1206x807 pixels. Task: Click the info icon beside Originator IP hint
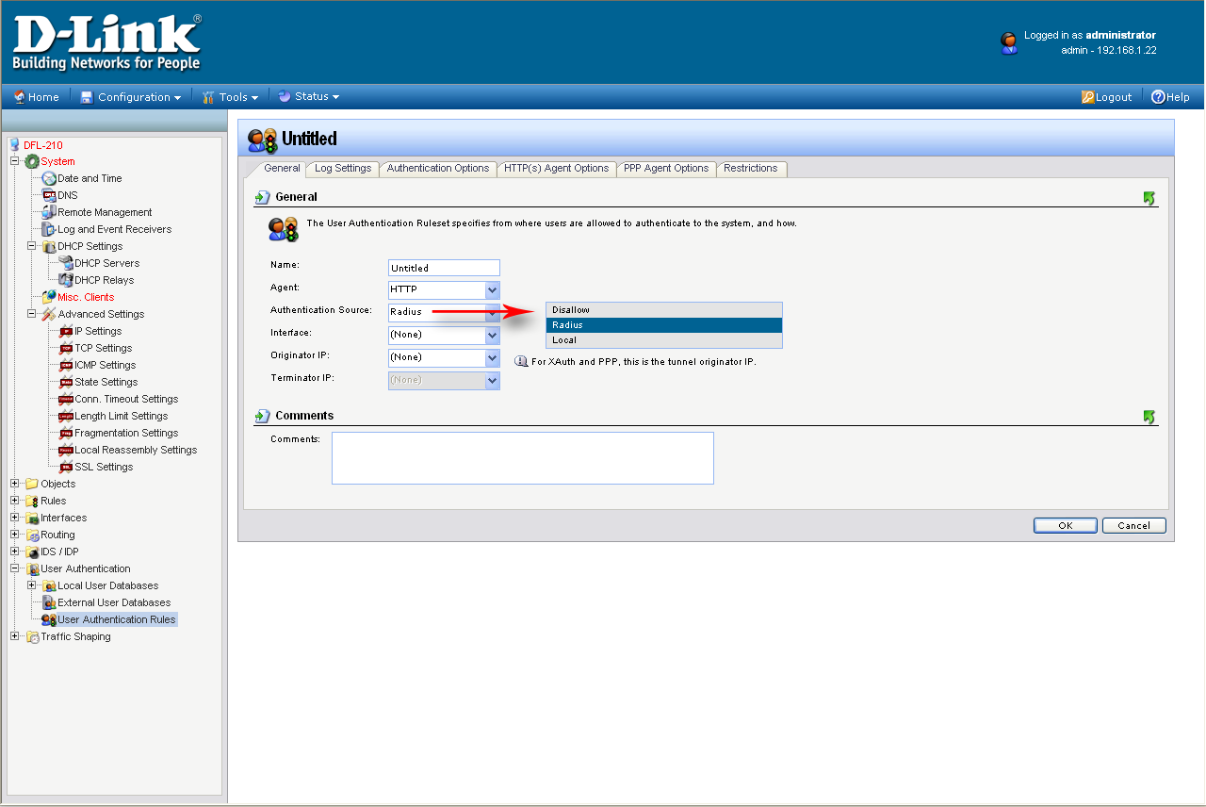click(521, 361)
